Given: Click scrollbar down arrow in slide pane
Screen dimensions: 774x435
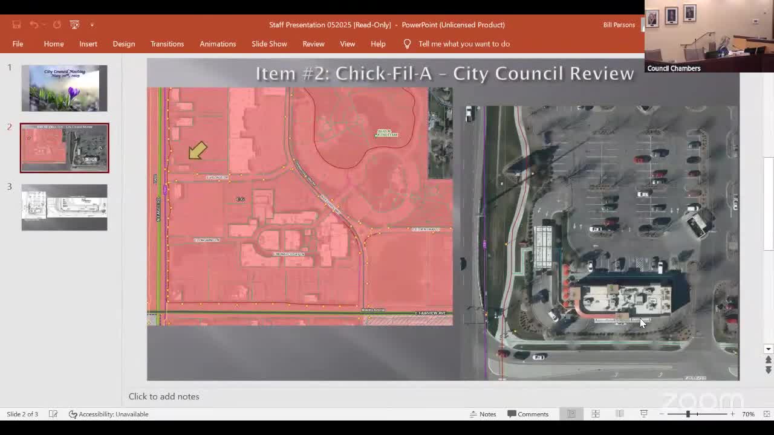Looking at the screenshot, I should pos(769,349).
